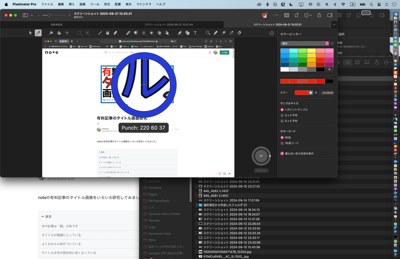Open the 編集 menu
Screen dimensions: 400x259
click(61, 4)
